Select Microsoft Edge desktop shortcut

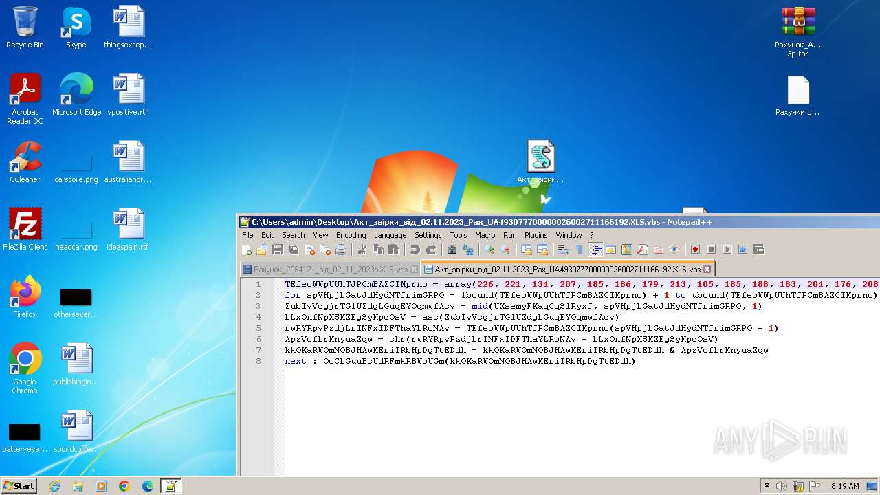76,95
